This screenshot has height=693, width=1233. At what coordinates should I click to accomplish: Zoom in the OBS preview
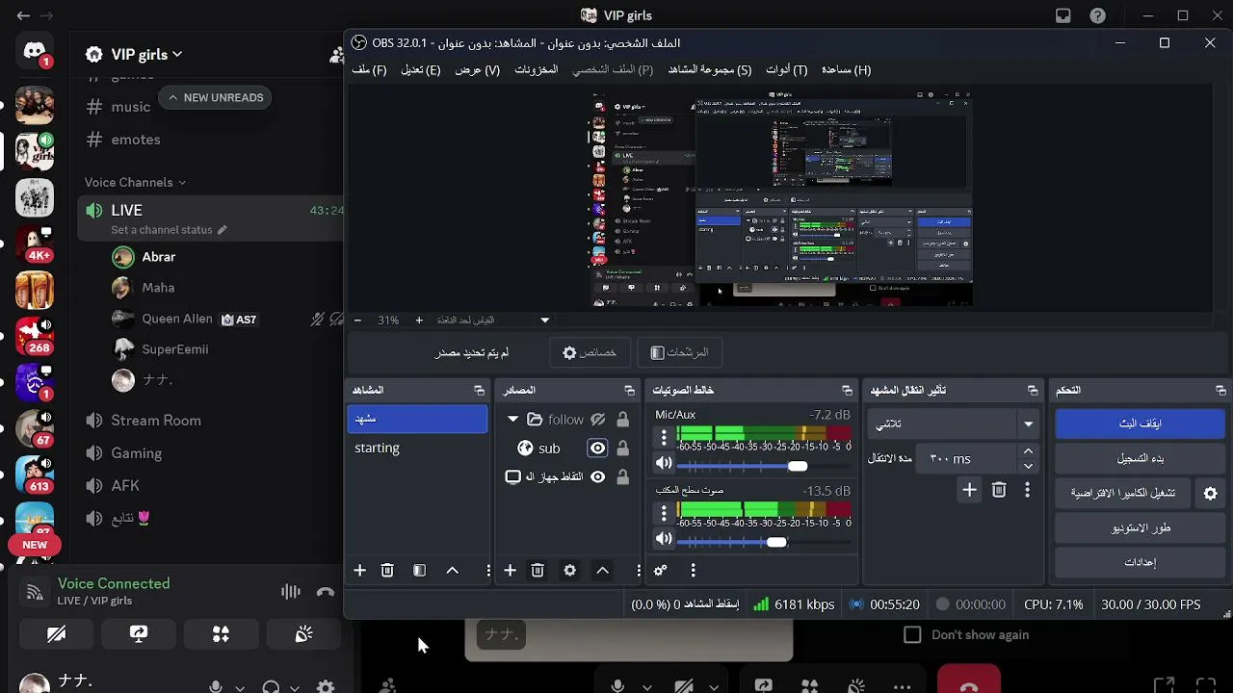(419, 321)
